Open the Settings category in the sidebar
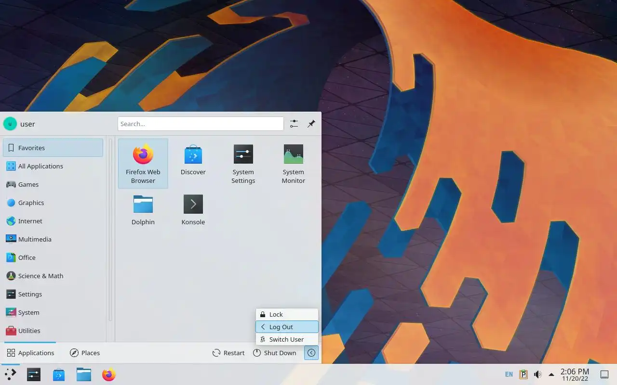 (x=53, y=294)
